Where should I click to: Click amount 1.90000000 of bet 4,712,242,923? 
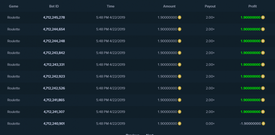(x=167, y=76)
